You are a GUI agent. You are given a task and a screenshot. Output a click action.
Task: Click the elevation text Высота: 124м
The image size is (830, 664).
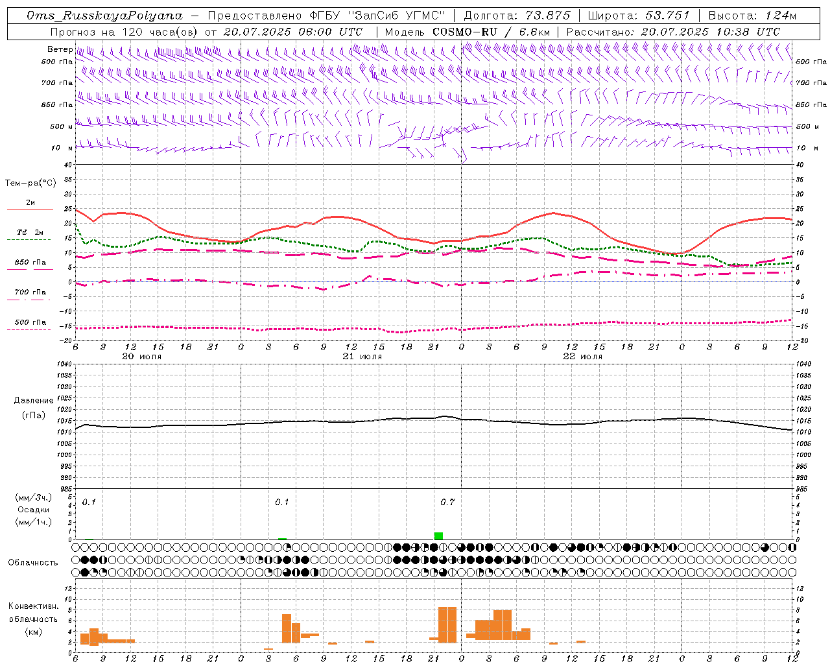[x=752, y=16]
